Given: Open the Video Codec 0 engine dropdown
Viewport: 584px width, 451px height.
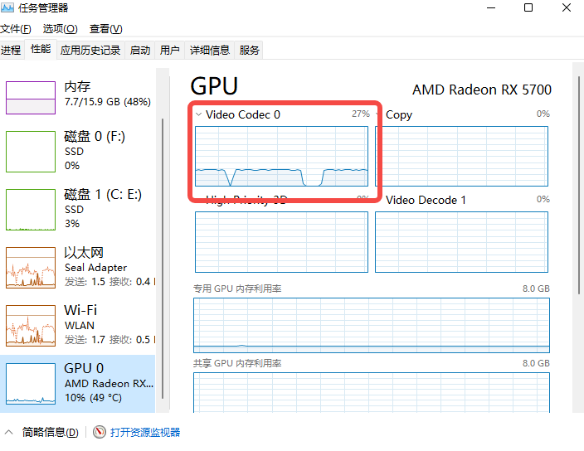Looking at the screenshot, I should click(x=199, y=114).
